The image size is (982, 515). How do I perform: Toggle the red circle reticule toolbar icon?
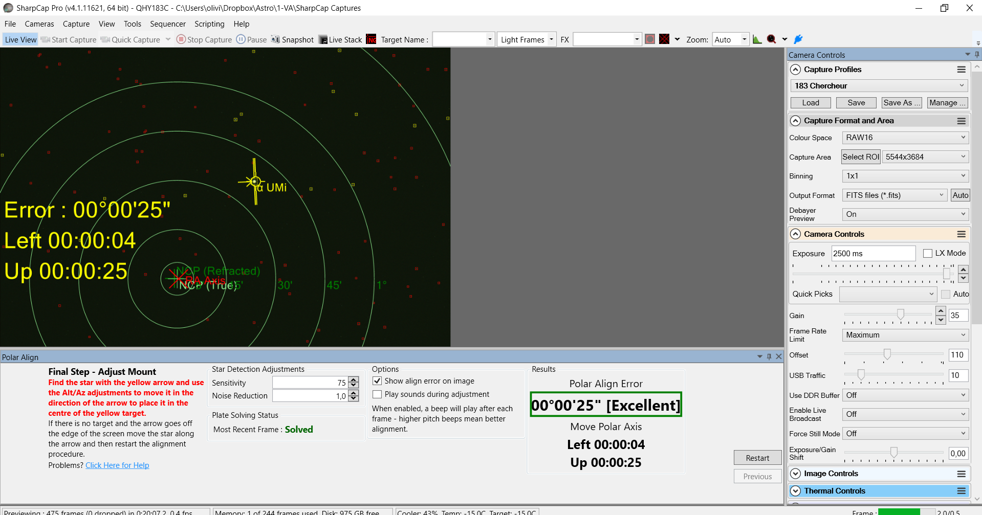(650, 39)
